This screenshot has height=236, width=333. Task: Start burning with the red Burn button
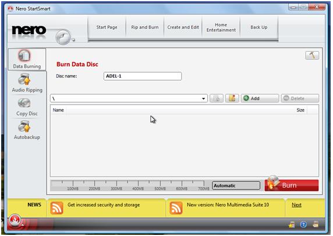(x=292, y=185)
